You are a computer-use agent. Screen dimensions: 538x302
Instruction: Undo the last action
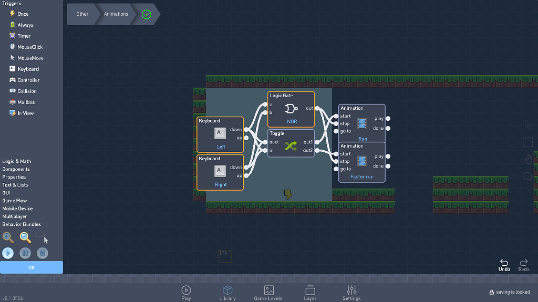click(504, 265)
